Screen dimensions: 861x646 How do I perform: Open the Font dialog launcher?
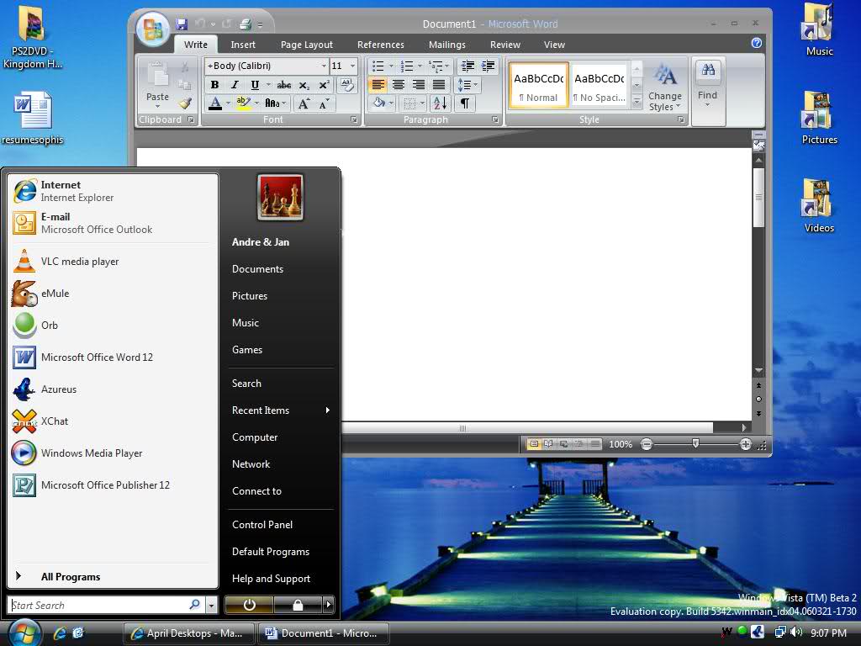tap(354, 119)
